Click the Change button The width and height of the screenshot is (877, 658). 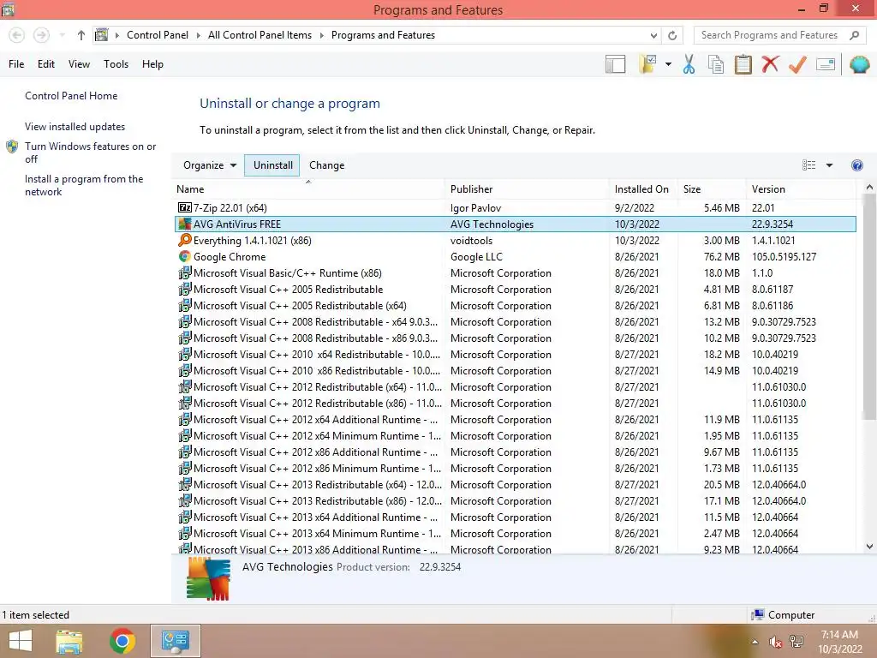[326, 165]
